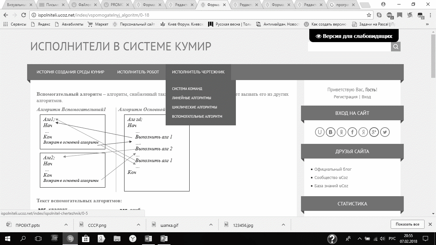The image size is (436, 245).
Task: Click the Adblock Plus extension icon
Action: click(389, 15)
